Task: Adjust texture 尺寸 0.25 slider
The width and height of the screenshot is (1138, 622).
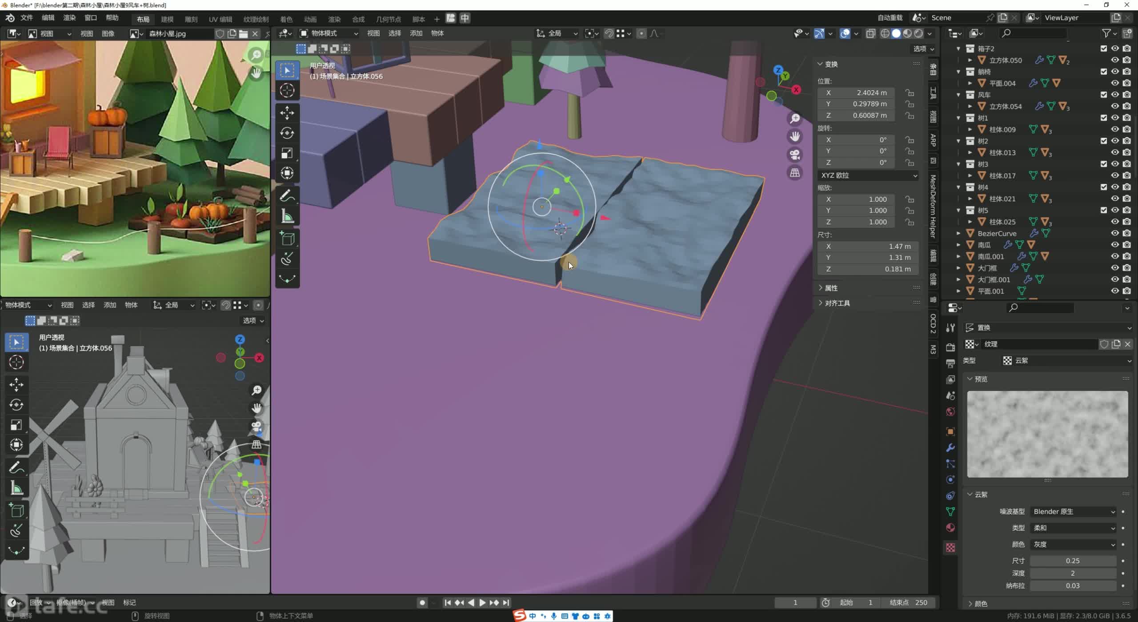Action: [x=1073, y=561]
